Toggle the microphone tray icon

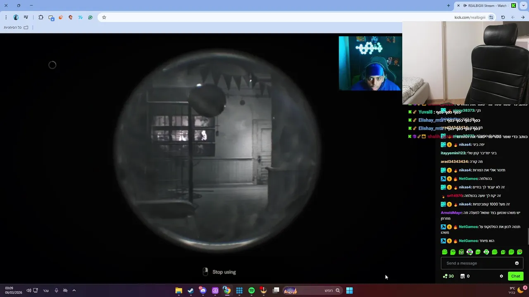(x=57, y=290)
